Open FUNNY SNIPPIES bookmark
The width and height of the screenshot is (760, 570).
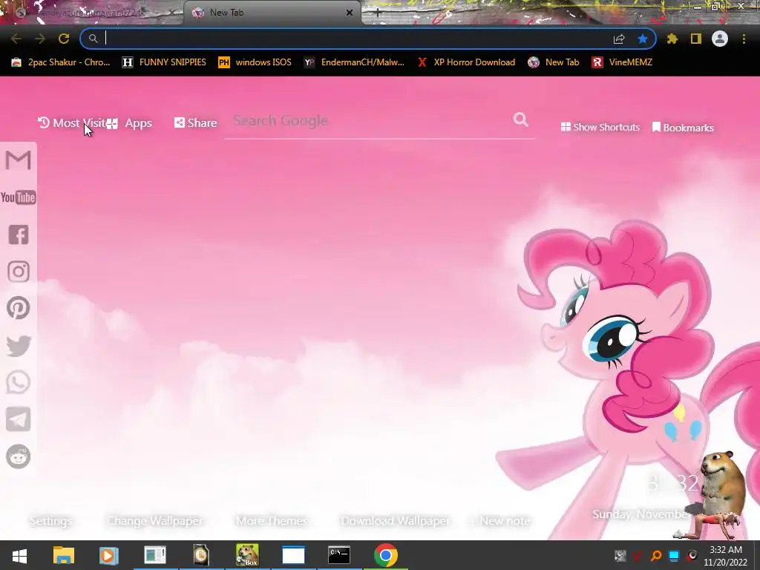click(164, 62)
